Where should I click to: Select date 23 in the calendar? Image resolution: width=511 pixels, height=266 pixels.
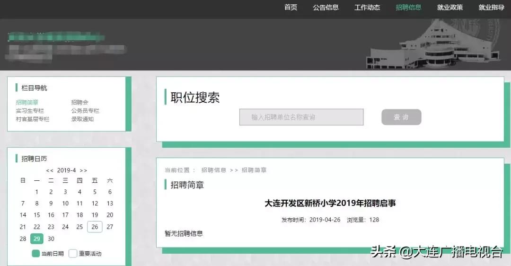(x=51, y=227)
